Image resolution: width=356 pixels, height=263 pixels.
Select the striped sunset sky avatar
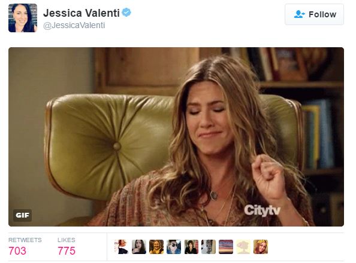(x=226, y=247)
